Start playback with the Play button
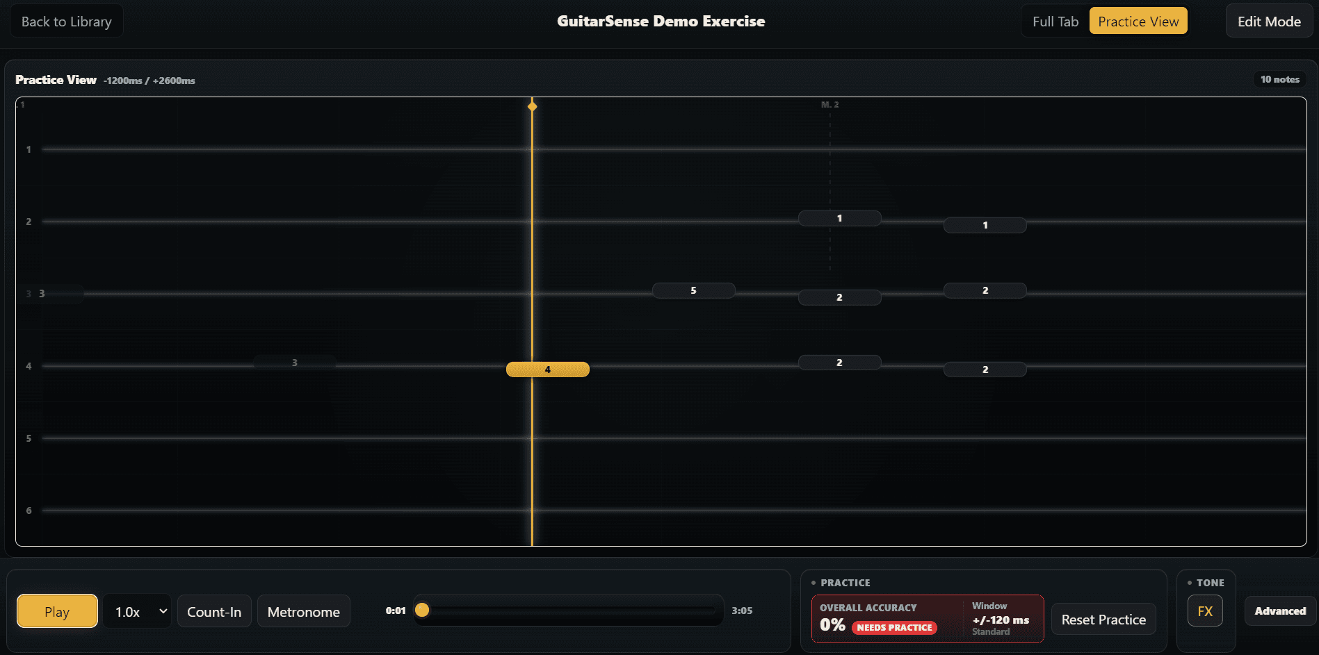The image size is (1319, 655). (x=57, y=611)
